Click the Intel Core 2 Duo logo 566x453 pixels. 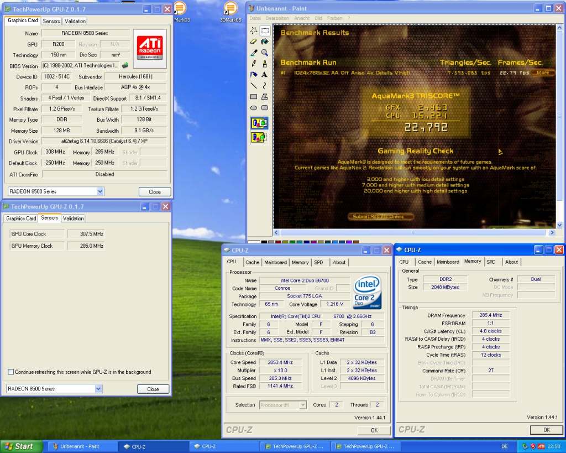[367, 293]
